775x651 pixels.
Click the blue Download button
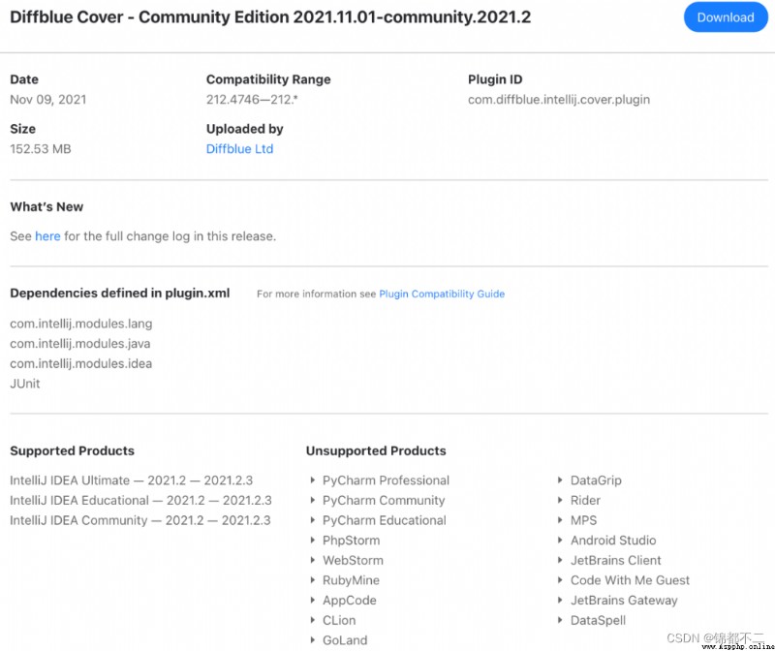tap(725, 17)
